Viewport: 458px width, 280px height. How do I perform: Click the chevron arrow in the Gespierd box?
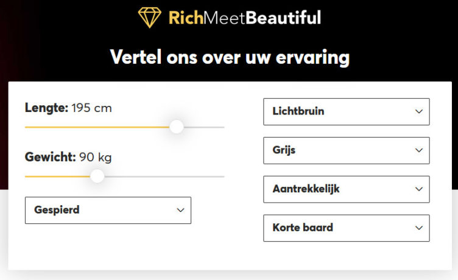point(180,210)
